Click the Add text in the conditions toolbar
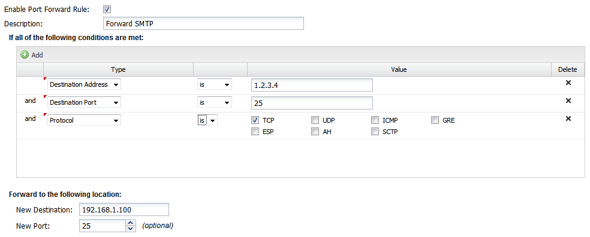 (37, 55)
